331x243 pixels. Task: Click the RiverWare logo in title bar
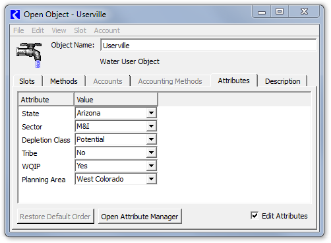pos(15,15)
